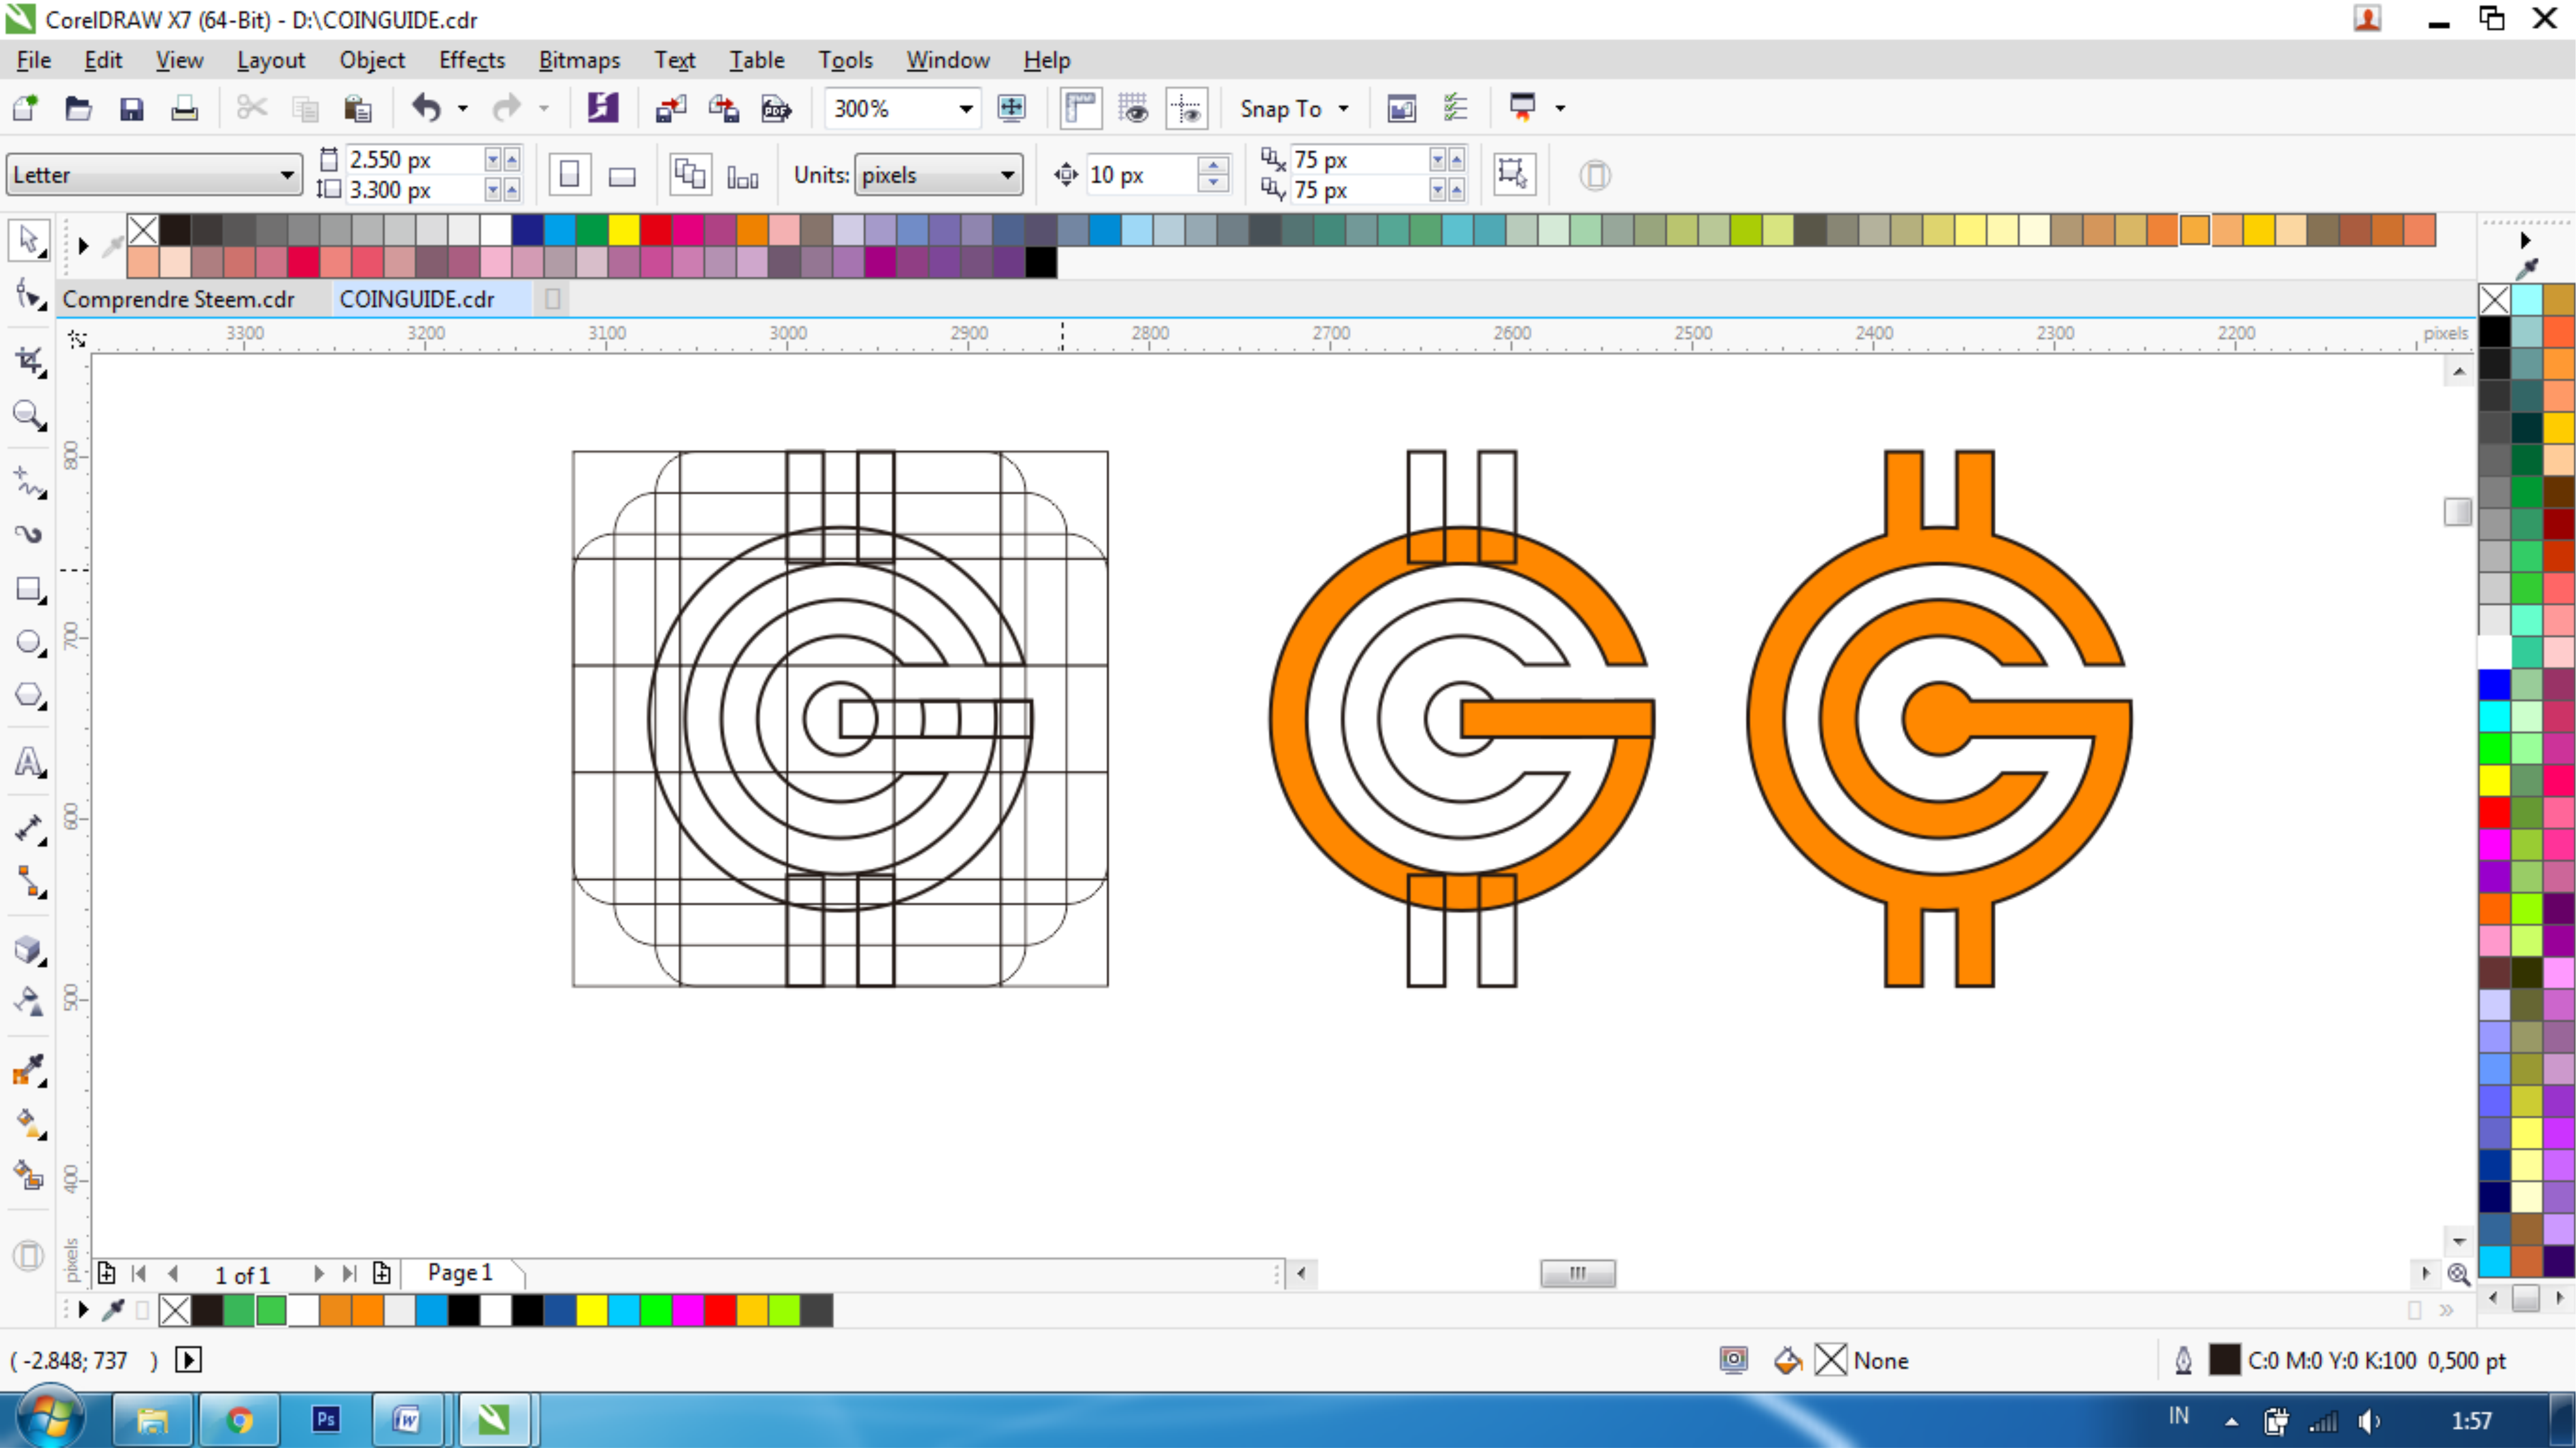Open the Effects menu
Screen dimensions: 2576x1448
click(x=471, y=60)
